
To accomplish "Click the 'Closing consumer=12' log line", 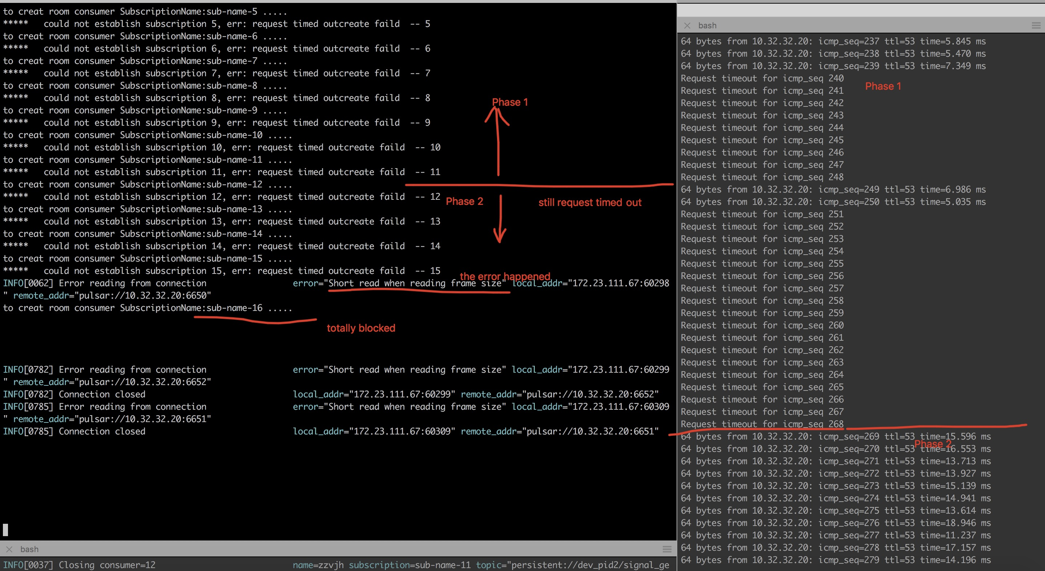I will 79,565.
